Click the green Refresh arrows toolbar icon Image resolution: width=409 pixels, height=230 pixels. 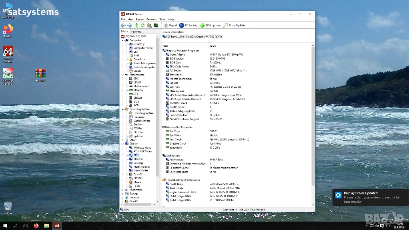click(x=143, y=25)
